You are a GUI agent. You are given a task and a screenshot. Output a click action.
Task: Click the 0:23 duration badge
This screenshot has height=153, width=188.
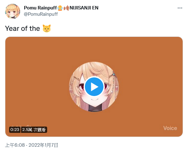15,130
